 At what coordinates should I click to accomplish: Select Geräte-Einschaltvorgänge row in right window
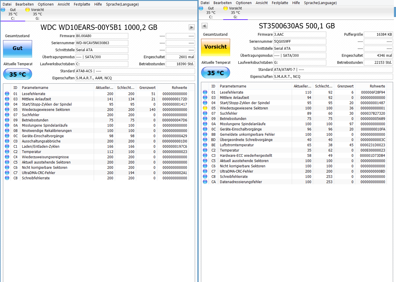294,129
